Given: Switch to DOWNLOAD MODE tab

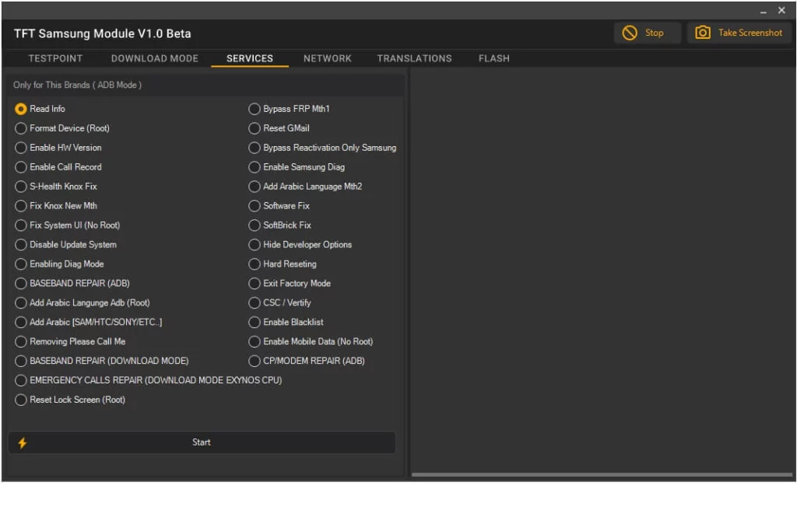Looking at the screenshot, I should pos(155,58).
